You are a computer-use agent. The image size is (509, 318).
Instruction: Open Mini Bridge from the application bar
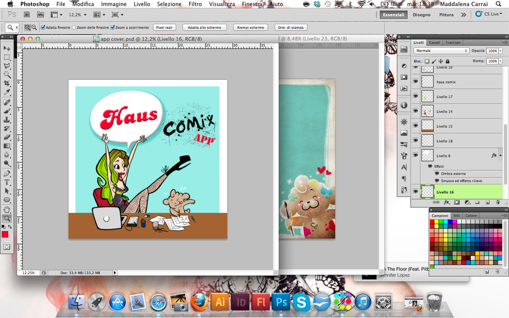(40, 15)
